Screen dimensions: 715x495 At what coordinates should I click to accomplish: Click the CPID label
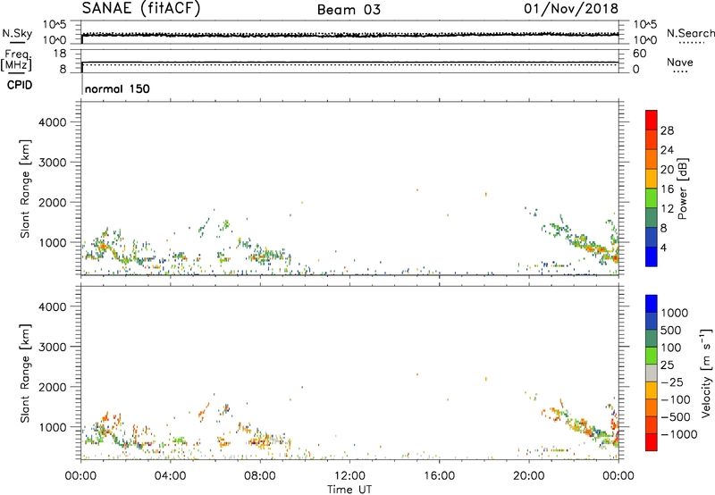[x=20, y=85]
